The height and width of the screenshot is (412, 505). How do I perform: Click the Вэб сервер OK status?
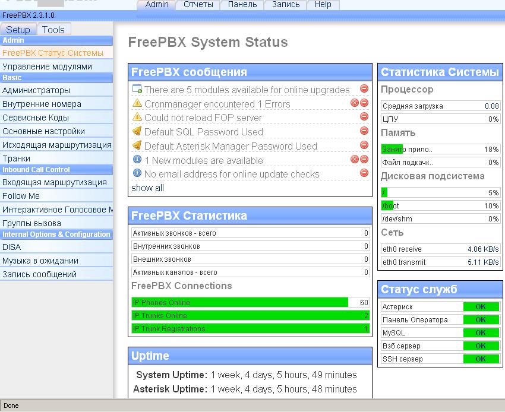[481, 346]
